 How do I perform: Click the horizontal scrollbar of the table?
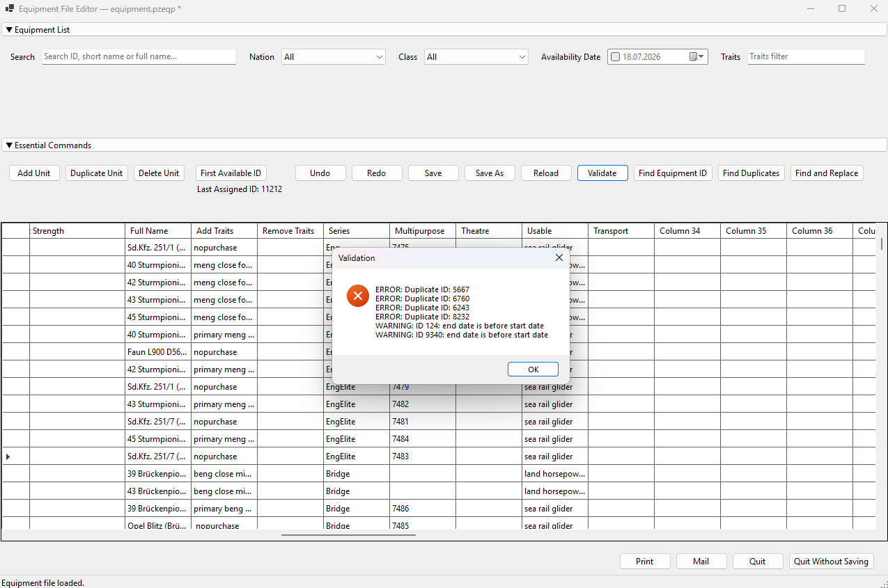[x=348, y=534]
